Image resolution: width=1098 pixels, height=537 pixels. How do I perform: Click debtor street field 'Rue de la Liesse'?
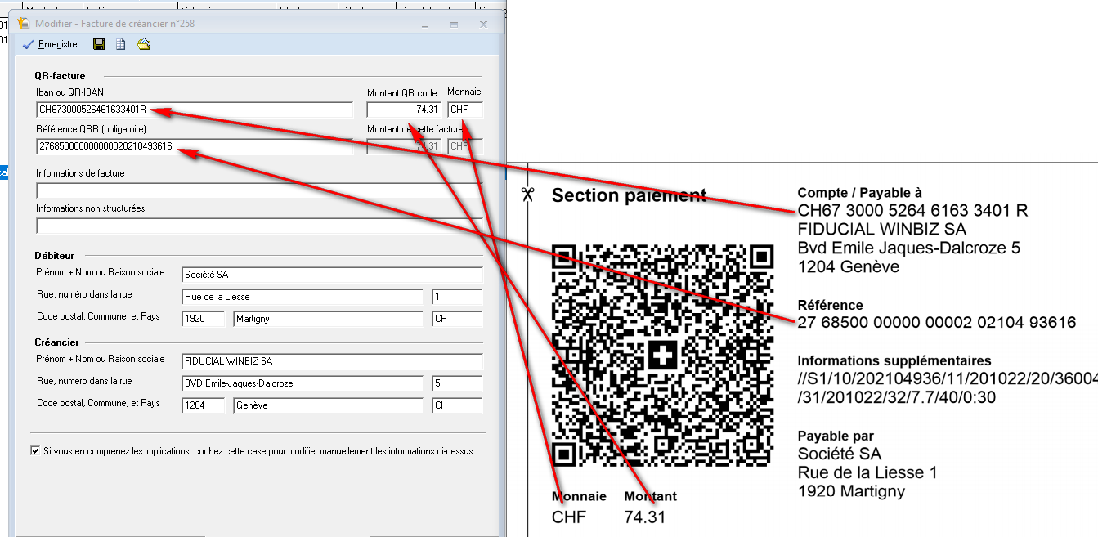303,297
